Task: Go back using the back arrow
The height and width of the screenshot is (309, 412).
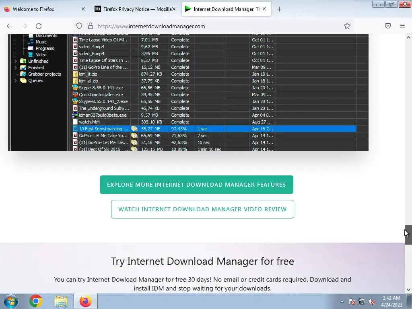Action: pos(10,26)
